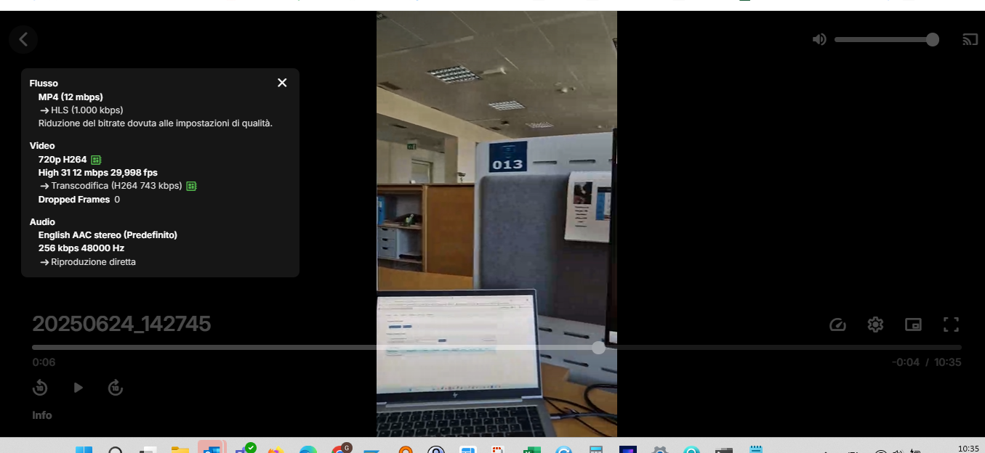
Task: Click the Audio heading in stats
Action: 42,222
